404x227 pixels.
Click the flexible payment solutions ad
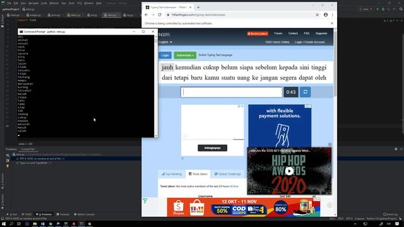280,126
